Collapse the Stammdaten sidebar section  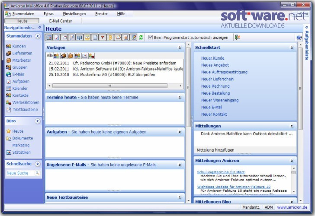pyautogui.click(x=38, y=36)
